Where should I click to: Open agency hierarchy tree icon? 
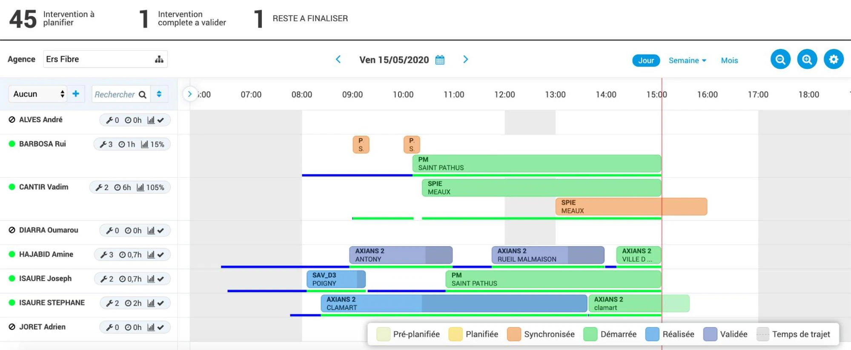pyautogui.click(x=159, y=59)
